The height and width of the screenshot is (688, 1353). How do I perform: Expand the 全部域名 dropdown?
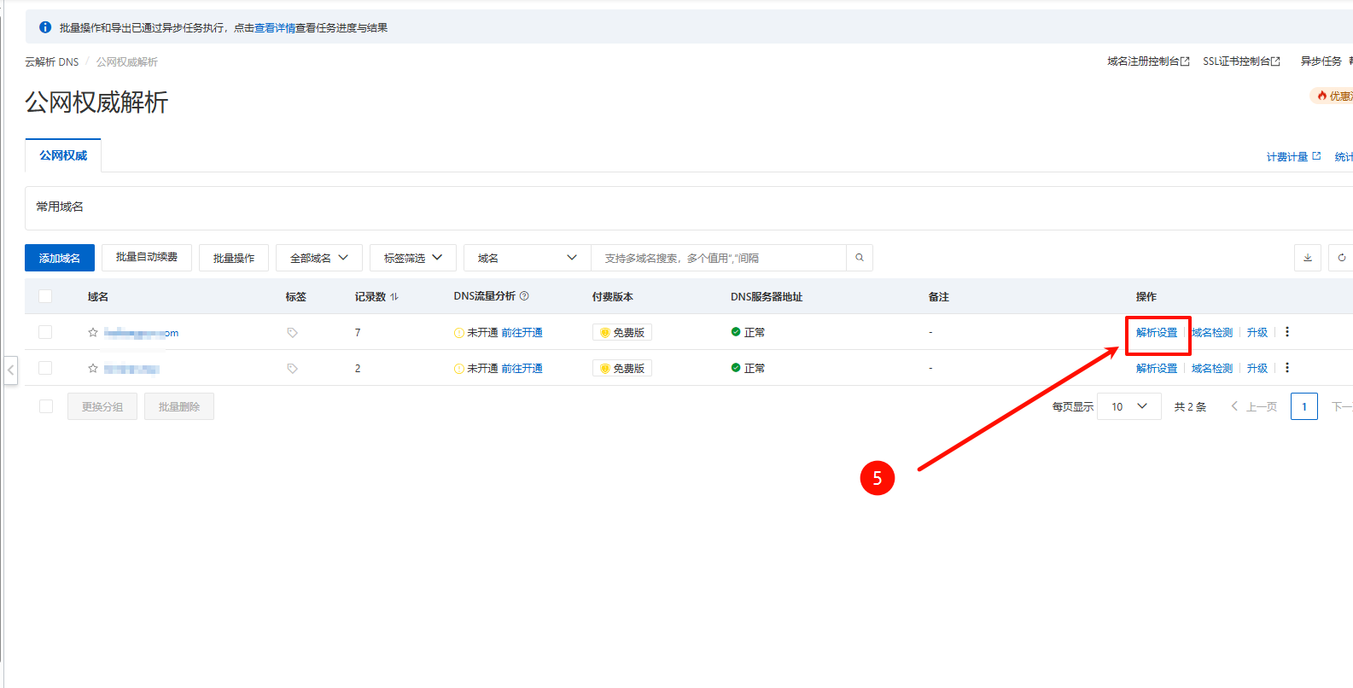(x=318, y=258)
